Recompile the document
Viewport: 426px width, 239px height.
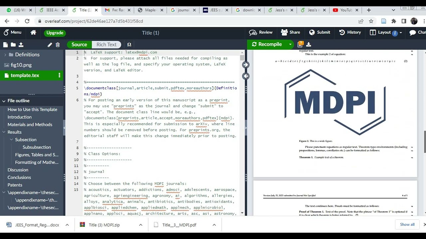(x=267, y=44)
